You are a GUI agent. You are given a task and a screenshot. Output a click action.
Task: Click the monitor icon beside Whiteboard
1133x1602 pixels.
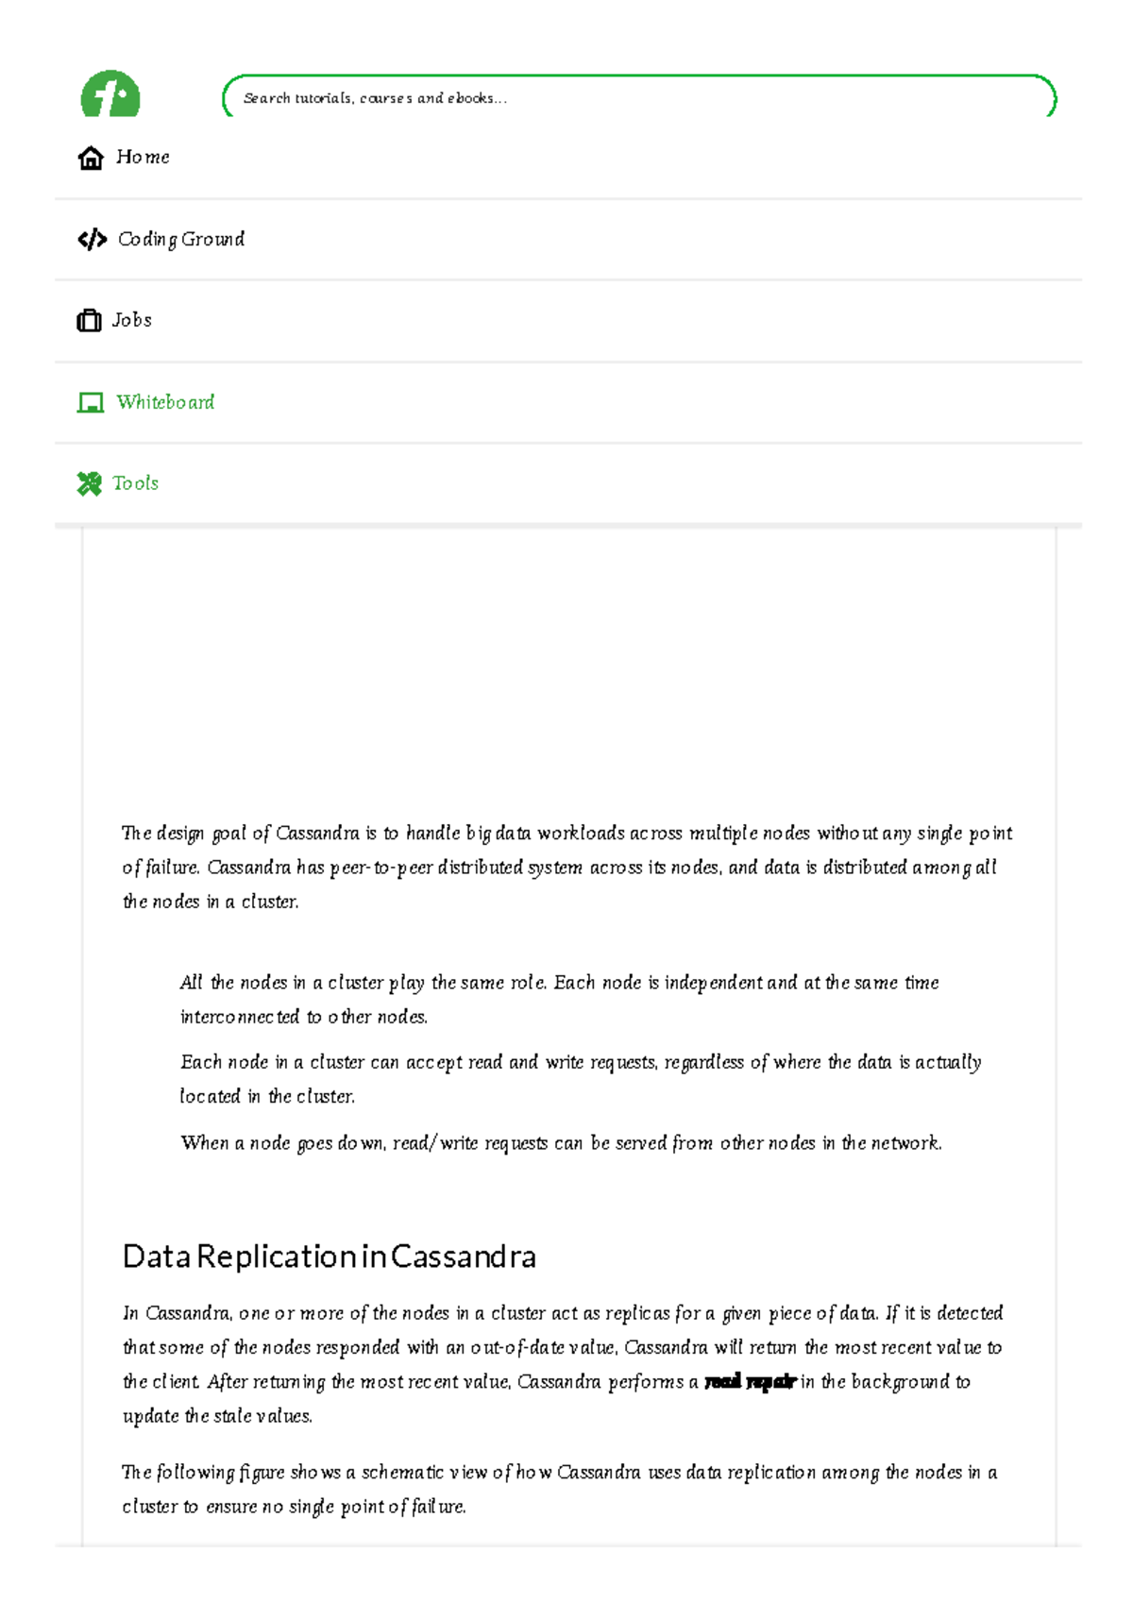(90, 402)
